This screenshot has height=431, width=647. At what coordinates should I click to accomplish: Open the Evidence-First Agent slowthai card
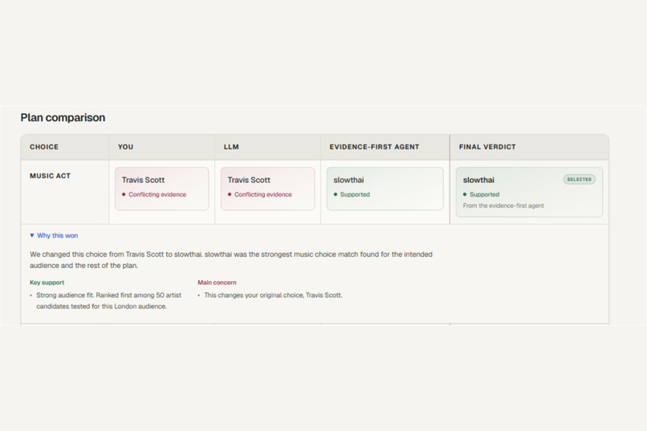tap(385, 189)
